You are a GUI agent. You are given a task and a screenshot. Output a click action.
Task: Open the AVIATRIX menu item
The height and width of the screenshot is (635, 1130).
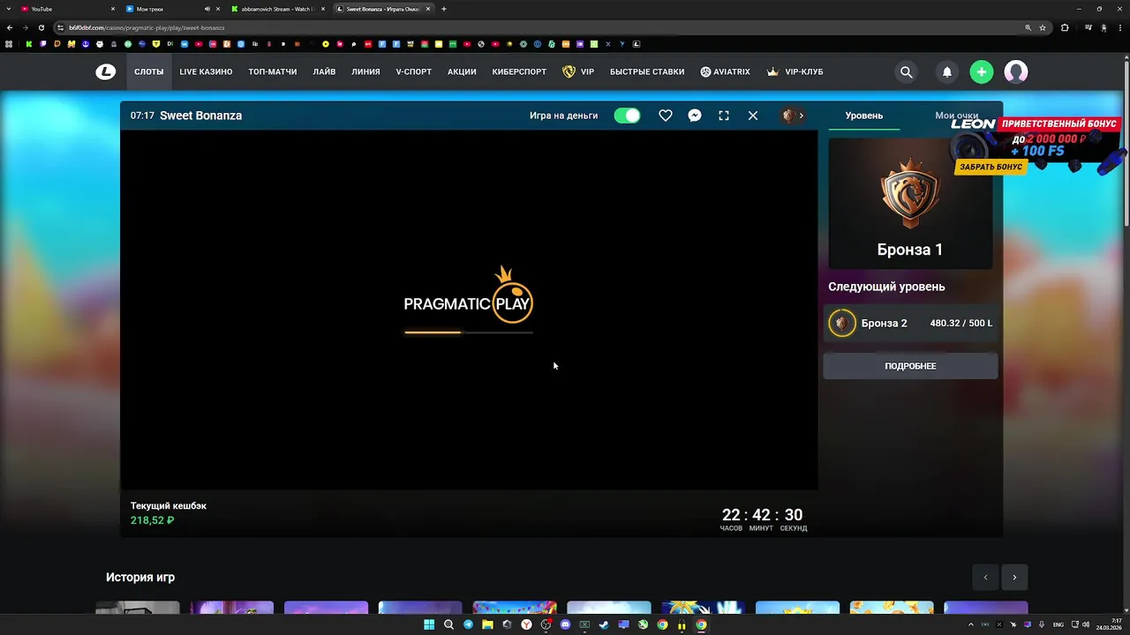coord(725,72)
